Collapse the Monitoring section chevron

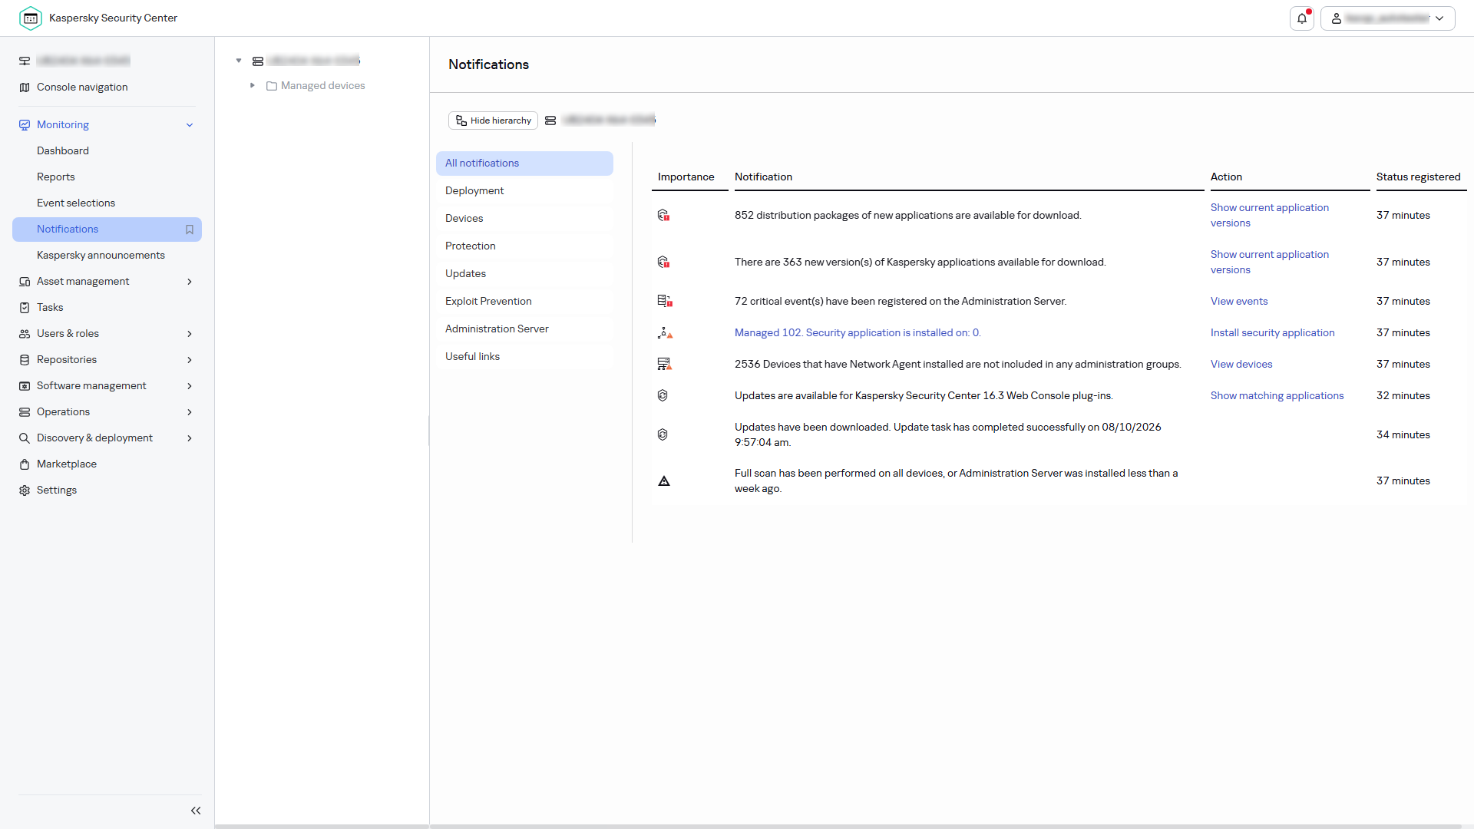pos(190,125)
